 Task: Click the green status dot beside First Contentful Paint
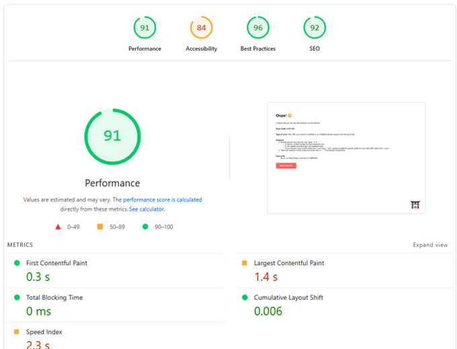[17, 263]
